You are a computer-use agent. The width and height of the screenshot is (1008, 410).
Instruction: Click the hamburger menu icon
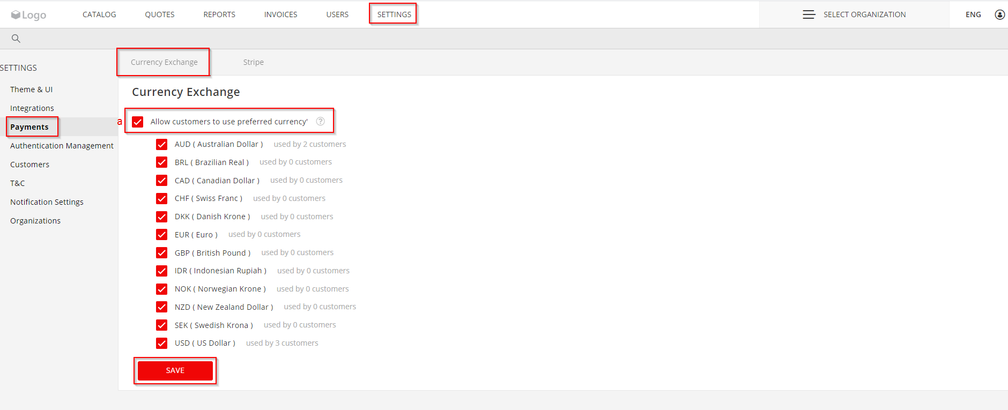[x=809, y=14]
